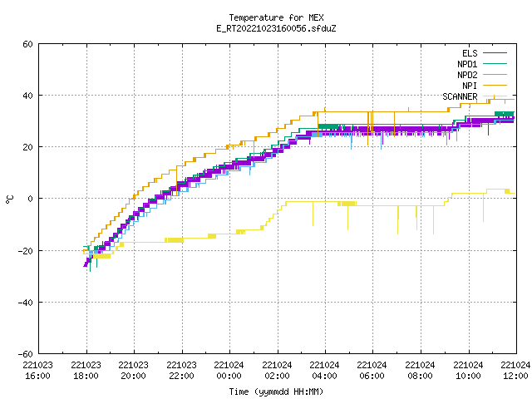Click the y-axis label -40
This screenshot has width=532, height=399.
coord(26,303)
